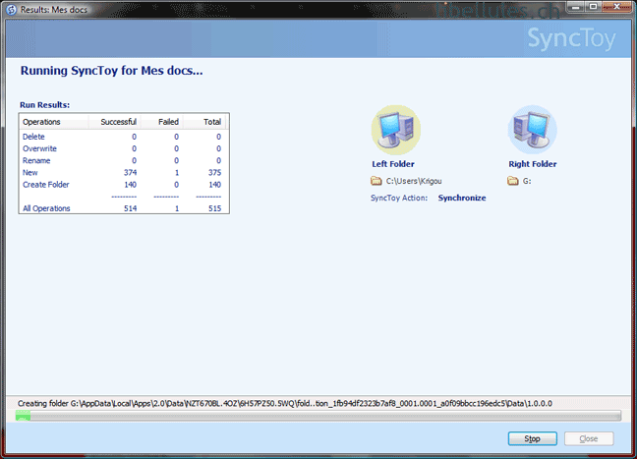This screenshot has height=459, width=637.
Task: Click the 514 successful All Operations value
Action: pyautogui.click(x=130, y=208)
